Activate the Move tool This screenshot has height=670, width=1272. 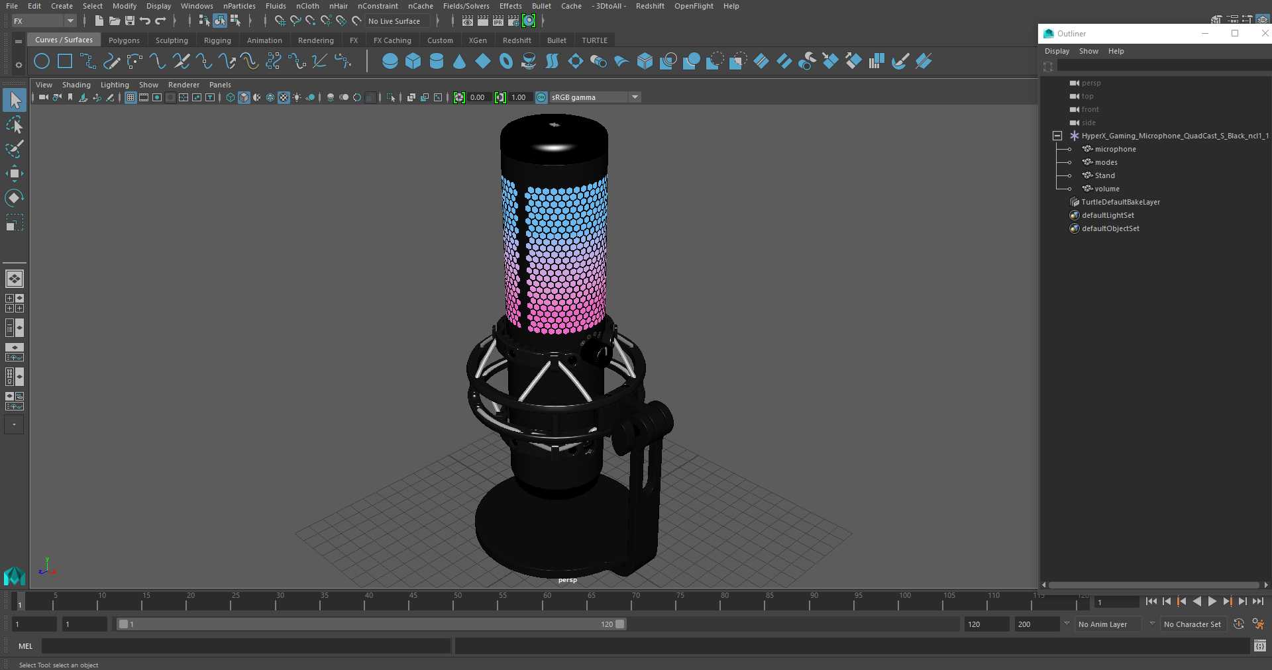pyautogui.click(x=15, y=173)
